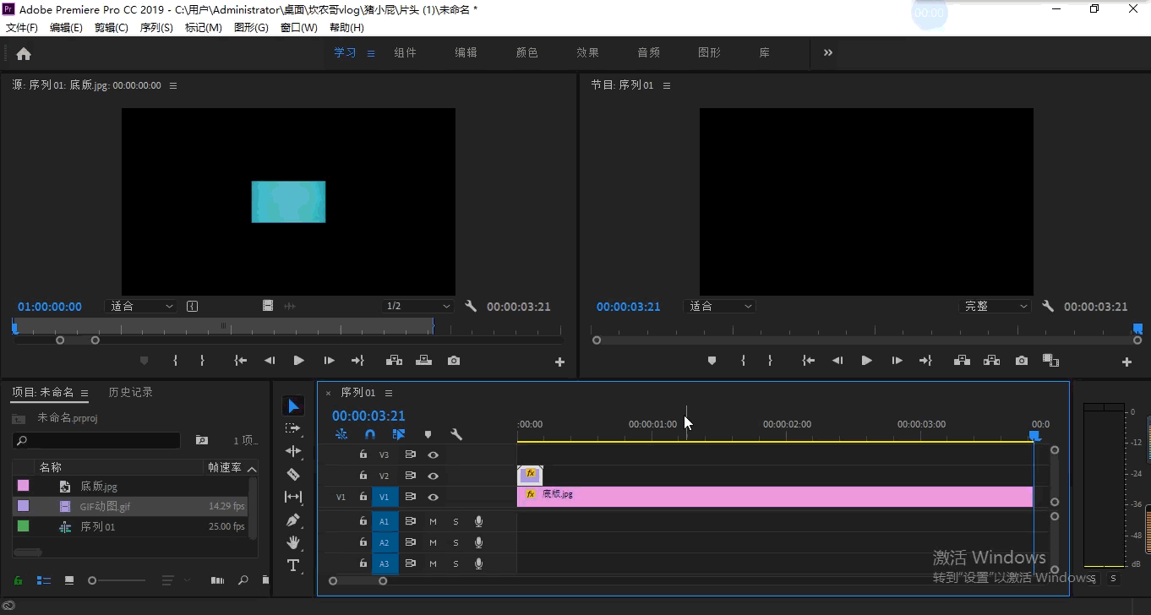Open Program playback resolution dropdown
1151x615 pixels.
point(996,307)
